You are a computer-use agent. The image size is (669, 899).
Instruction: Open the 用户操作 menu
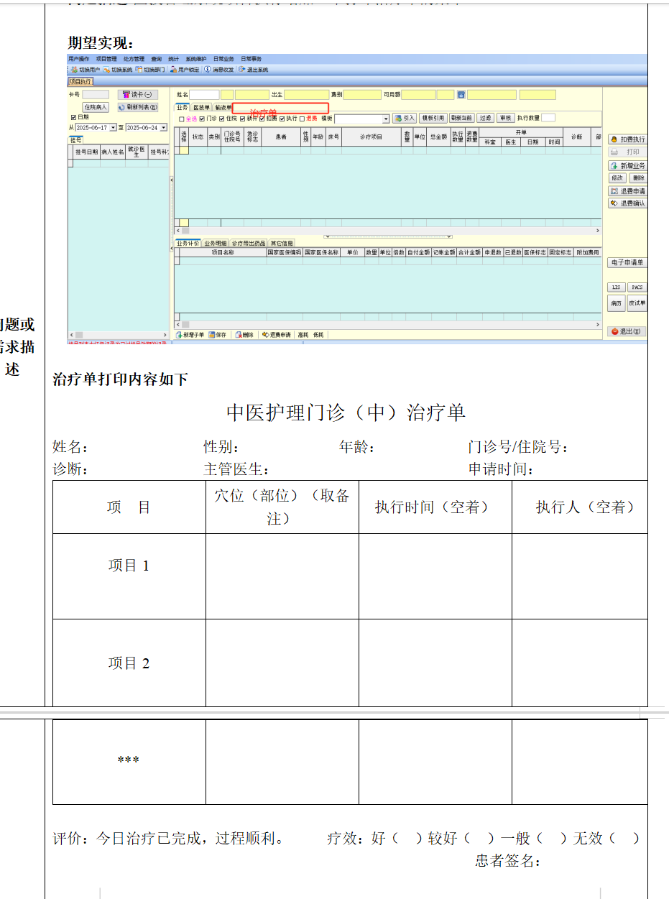pyautogui.click(x=79, y=58)
